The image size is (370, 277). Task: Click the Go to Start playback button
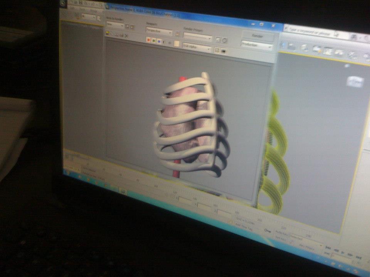[x=328, y=248]
